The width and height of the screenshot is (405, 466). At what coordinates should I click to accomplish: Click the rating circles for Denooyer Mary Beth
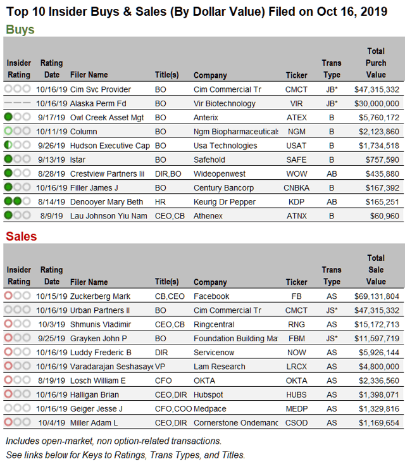[17, 201]
